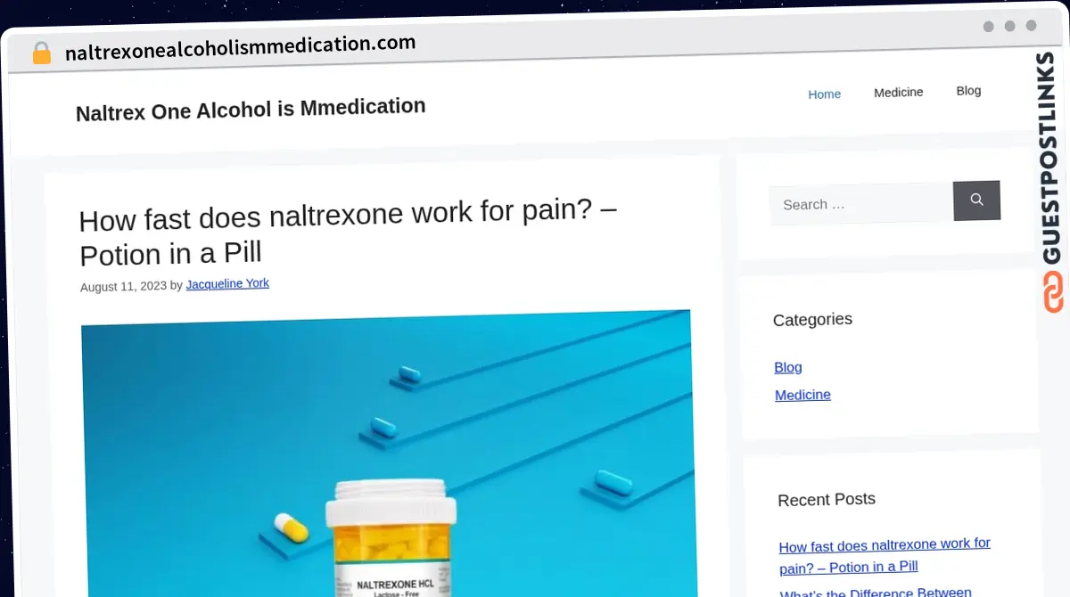Screen dimensions: 1070x597
Task: Click the search magnifier button
Action: pos(976,200)
